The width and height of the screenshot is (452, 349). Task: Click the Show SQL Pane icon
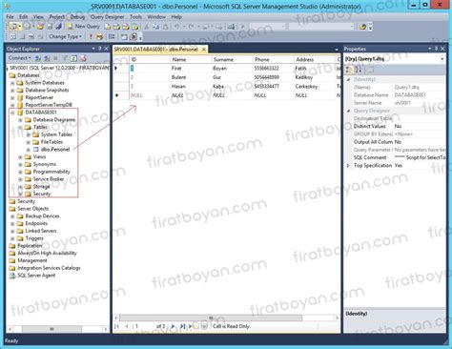[31, 37]
